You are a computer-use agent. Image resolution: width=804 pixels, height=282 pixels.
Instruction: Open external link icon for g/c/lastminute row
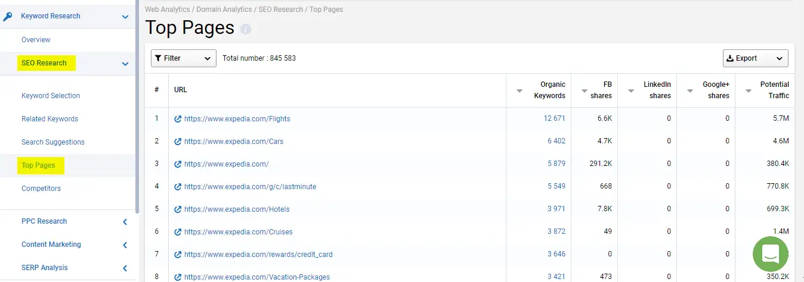tap(178, 187)
